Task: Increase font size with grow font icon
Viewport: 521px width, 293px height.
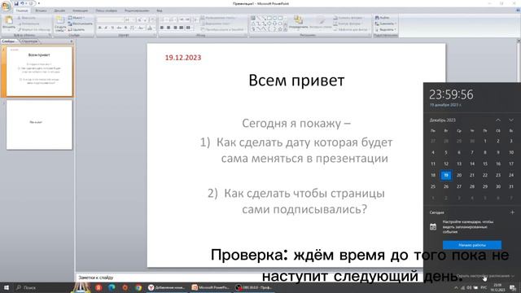Action: [139, 20]
